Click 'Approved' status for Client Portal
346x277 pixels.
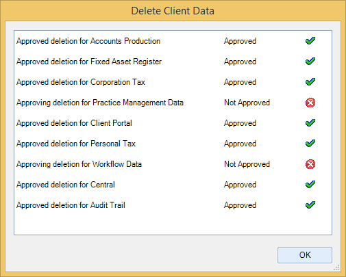[240, 123]
